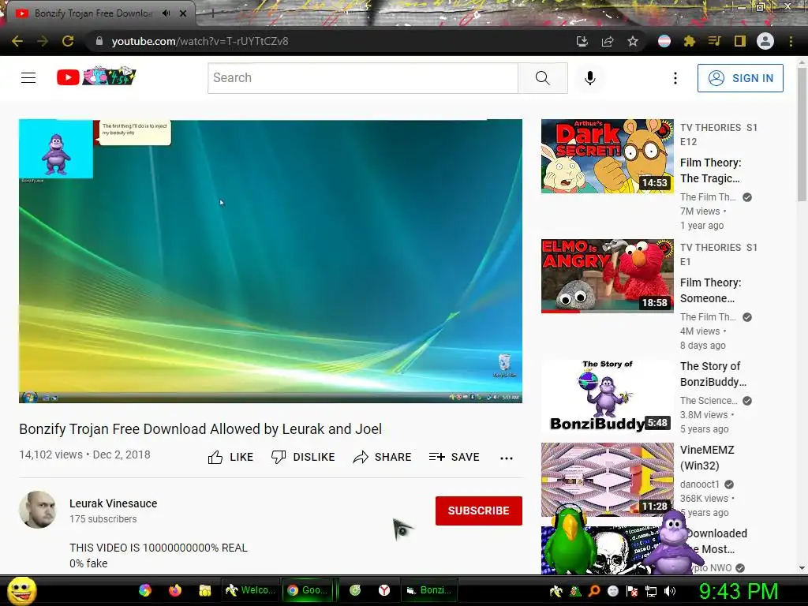Open the YouTube hamburger guide menu
The height and width of the screenshot is (606, 808).
point(28,78)
